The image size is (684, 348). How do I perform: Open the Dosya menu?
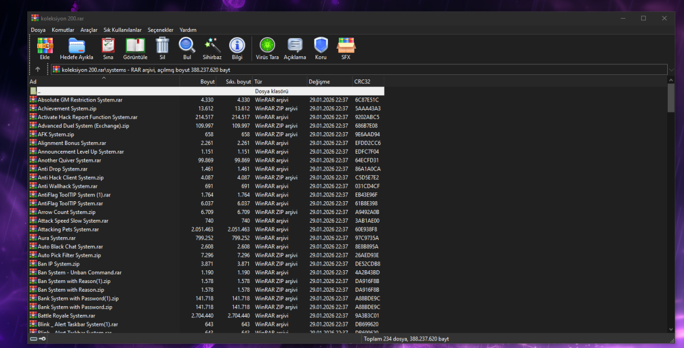(38, 30)
